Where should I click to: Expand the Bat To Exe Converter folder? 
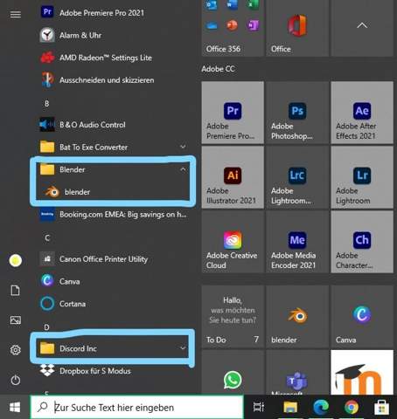coord(114,148)
